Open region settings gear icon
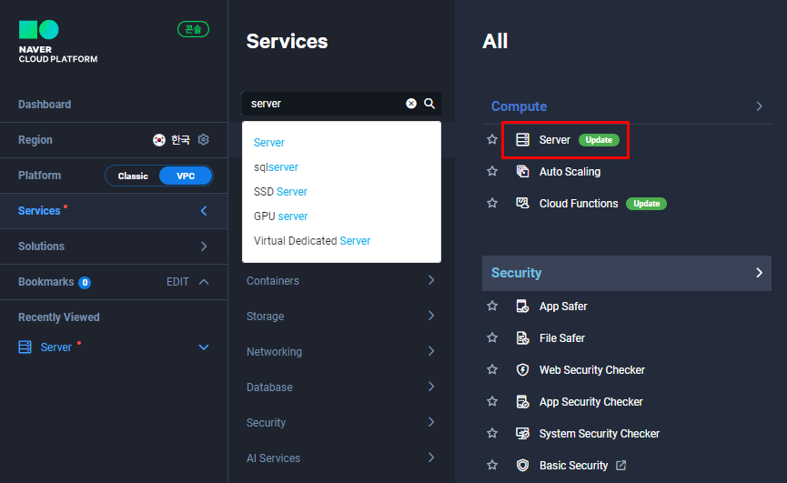This screenshot has height=483, width=787. coord(203,139)
